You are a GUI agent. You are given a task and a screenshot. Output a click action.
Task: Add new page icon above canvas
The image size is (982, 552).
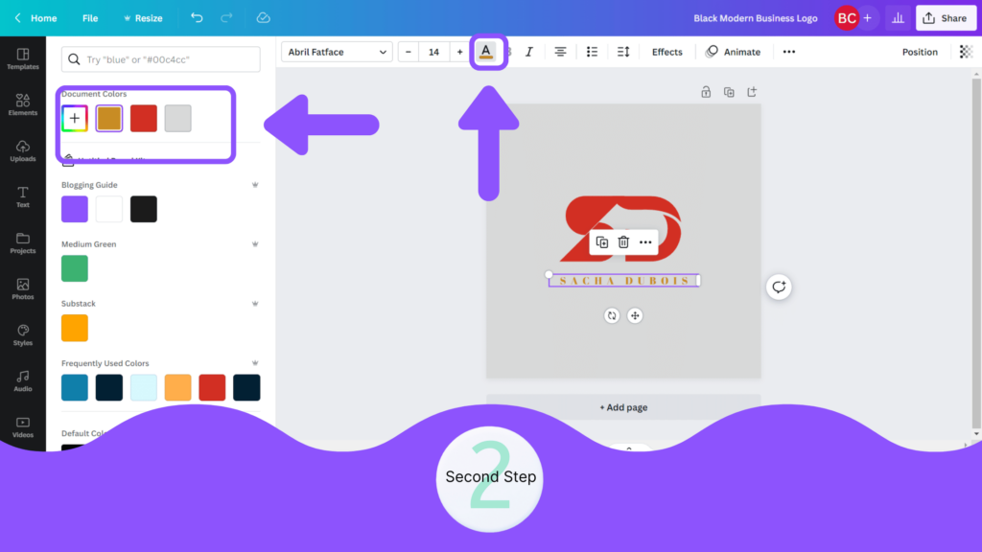point(752,92)
